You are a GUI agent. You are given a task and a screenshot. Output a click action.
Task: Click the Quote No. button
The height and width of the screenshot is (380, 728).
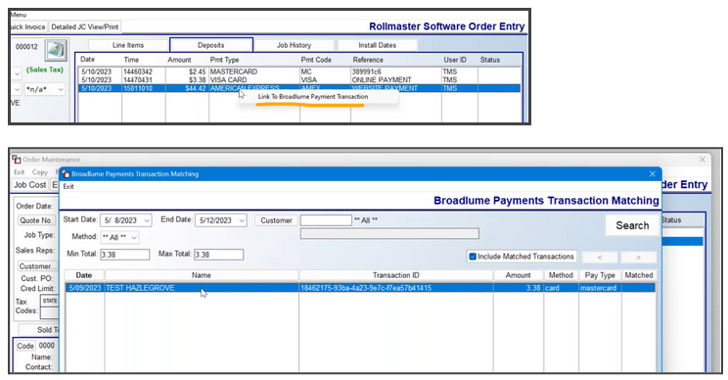[36, 220]
